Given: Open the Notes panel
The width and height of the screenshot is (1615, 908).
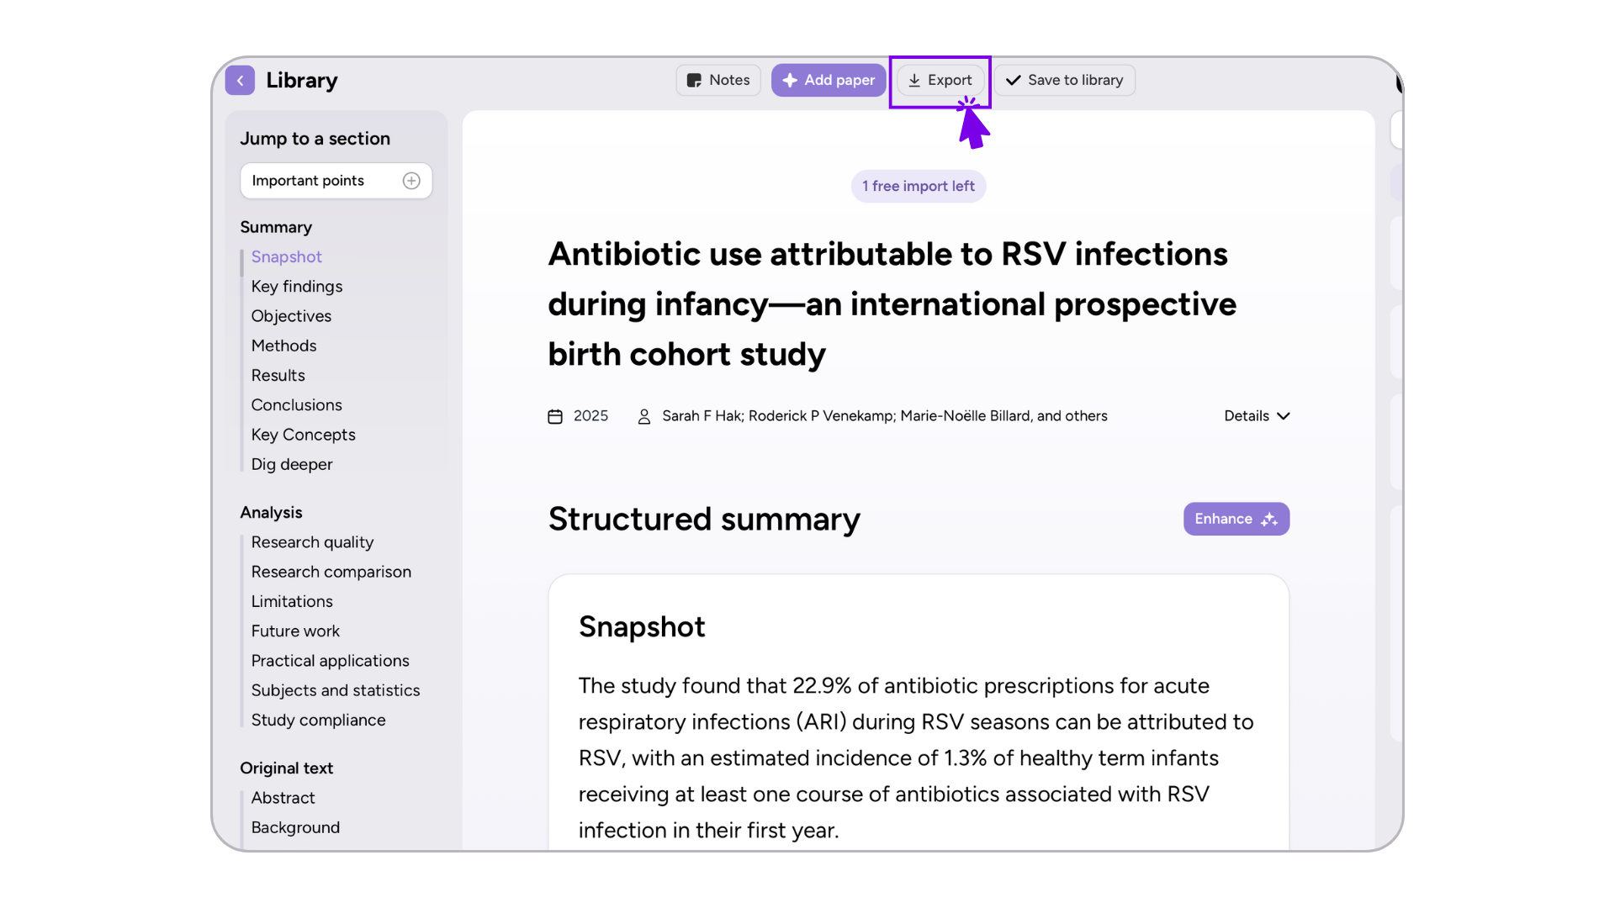Looking at the screenshot, I should tap(718, 81).
